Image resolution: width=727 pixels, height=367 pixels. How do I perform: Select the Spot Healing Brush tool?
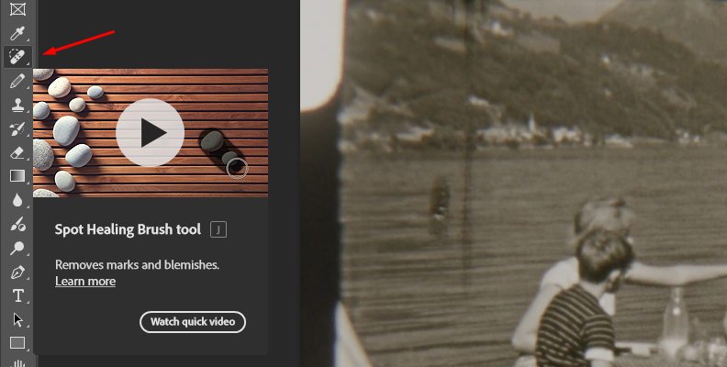tap(17, 57)
